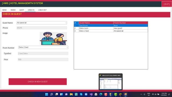
Task: Open the clock and date flyout
Action: click(164, 94)
